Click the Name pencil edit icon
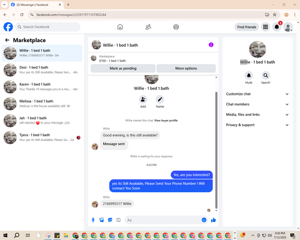Viewport: 300px width, 240px height. pyautogui.click(x=160, y=100)
